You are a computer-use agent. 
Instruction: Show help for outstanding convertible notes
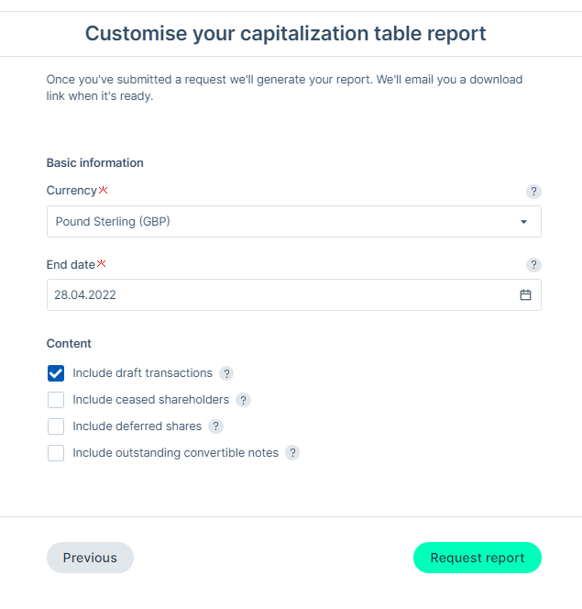pyautogui.click(x=292, y=453)
